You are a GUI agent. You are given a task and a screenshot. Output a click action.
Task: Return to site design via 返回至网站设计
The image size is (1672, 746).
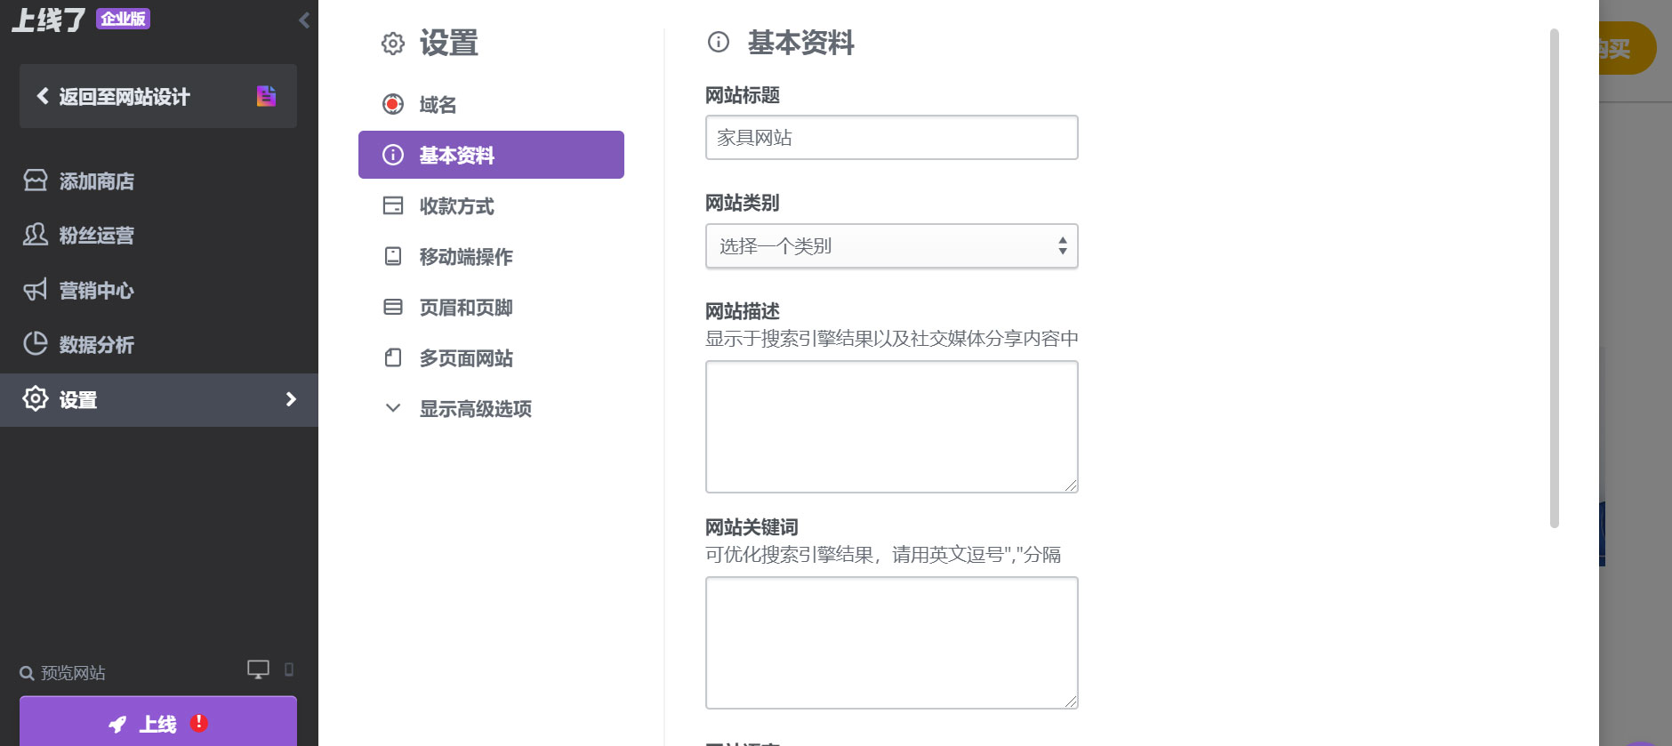158,96
